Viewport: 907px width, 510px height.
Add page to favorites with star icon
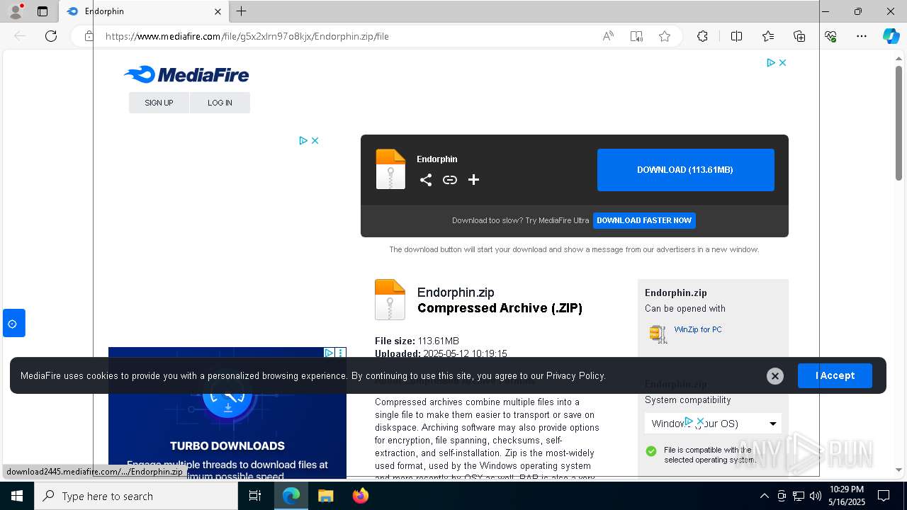pos(665,36)
